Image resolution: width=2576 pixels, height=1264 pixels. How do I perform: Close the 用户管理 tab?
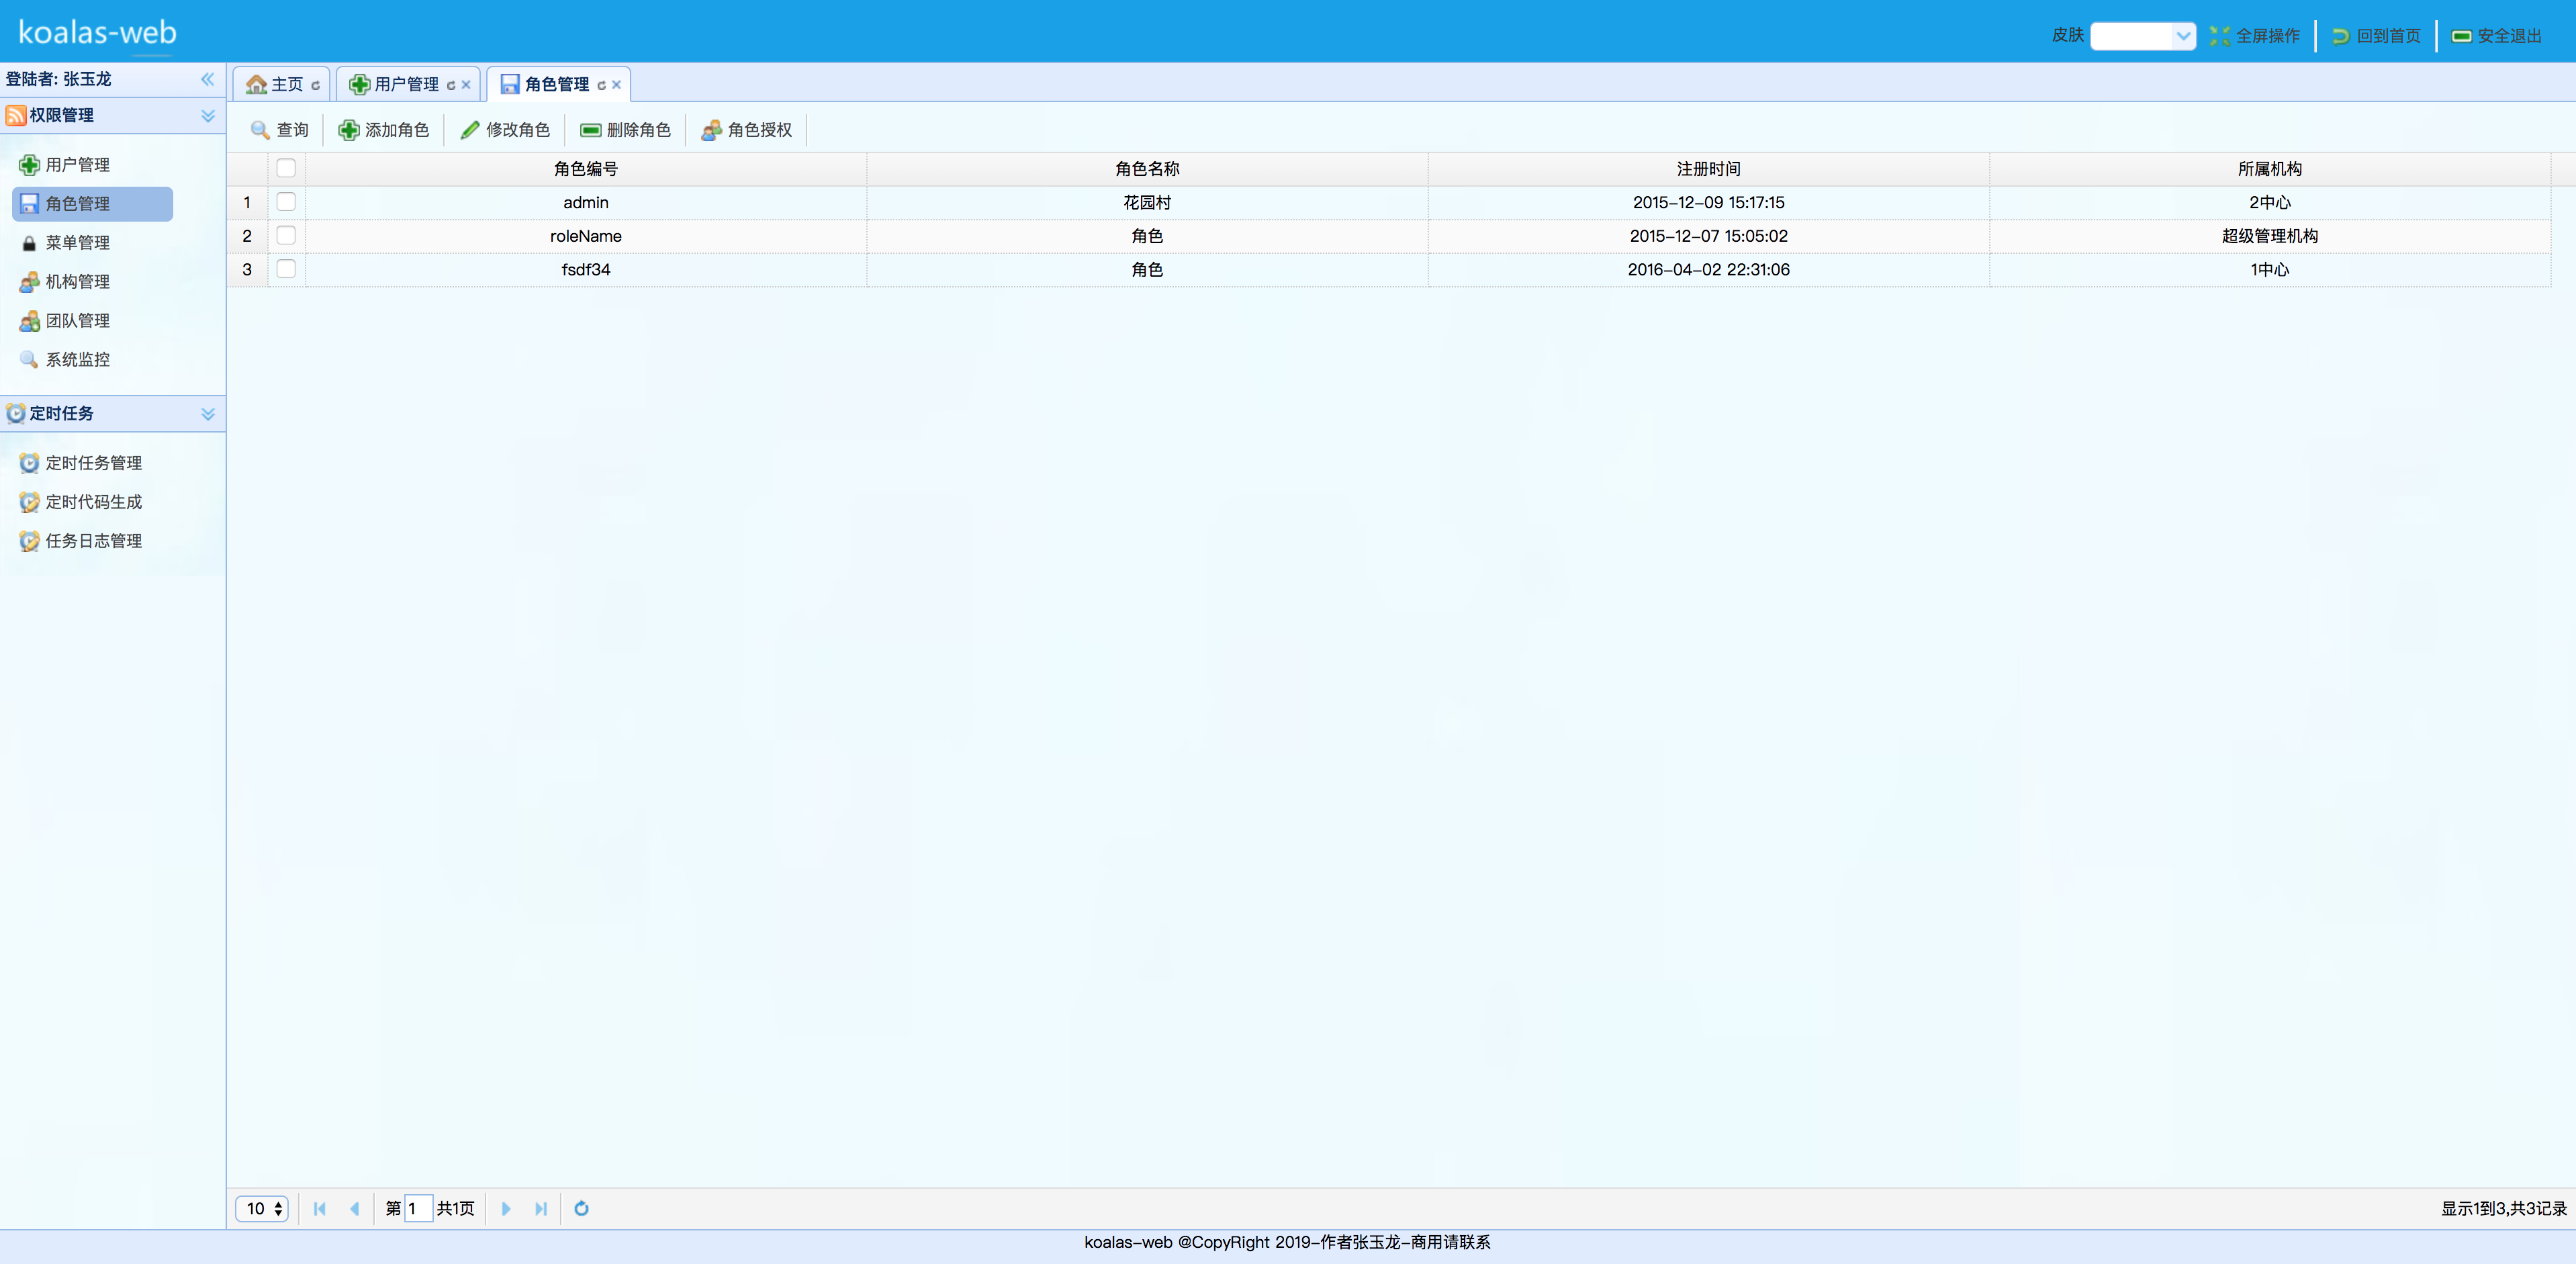pyautogui.click(x=466, y=85)
